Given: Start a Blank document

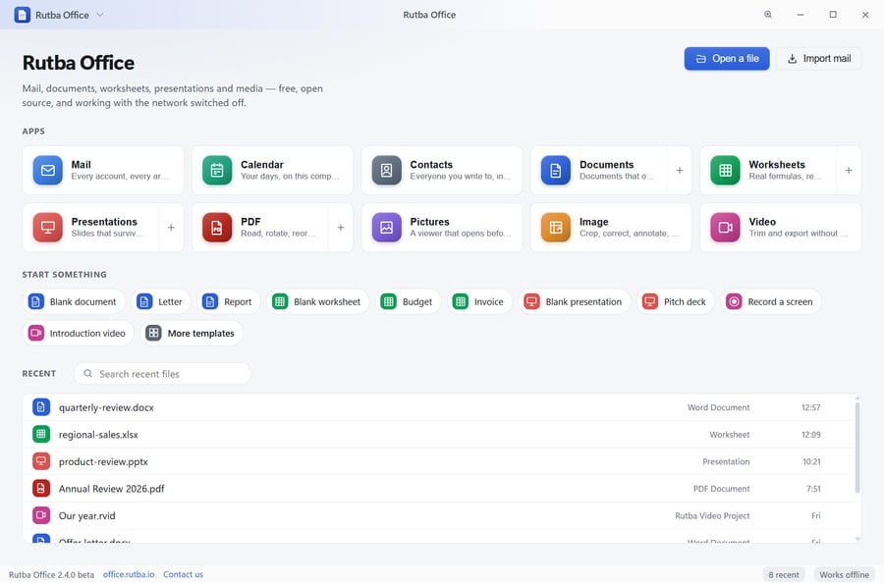Looking at the screenshot, I should tap(74, 302).
